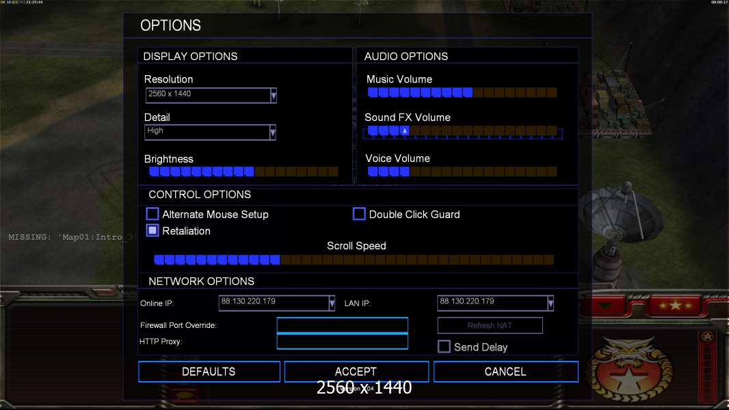
Task: Click the DEFAULTS button
Action: 209,372
